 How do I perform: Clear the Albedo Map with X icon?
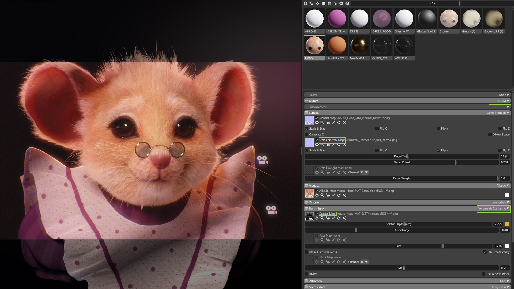[344, 195]
